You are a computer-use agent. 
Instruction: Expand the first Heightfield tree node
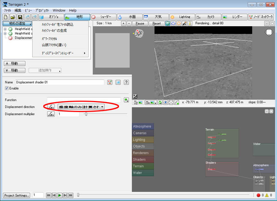(5, 29)
